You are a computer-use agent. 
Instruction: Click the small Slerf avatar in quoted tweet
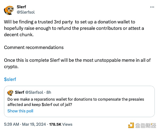tap(10, 93)
